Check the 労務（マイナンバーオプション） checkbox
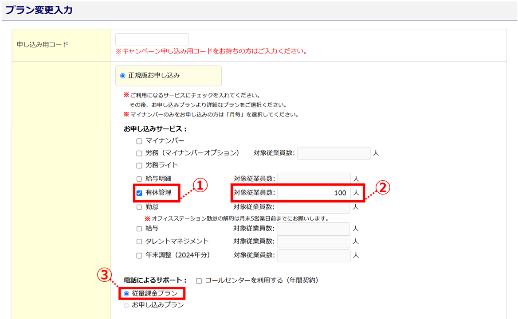518x319 pixels. [139, 153]
